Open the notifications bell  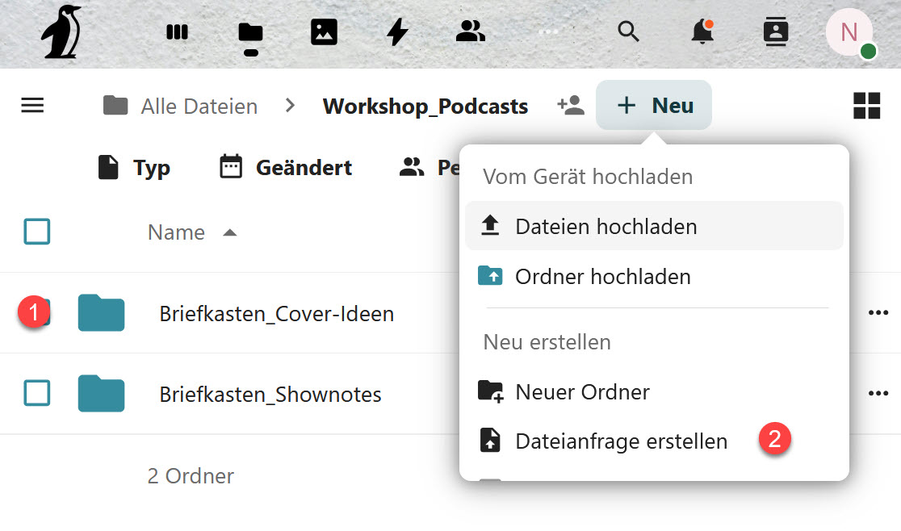pyautogui.click(x=702, y=32)
